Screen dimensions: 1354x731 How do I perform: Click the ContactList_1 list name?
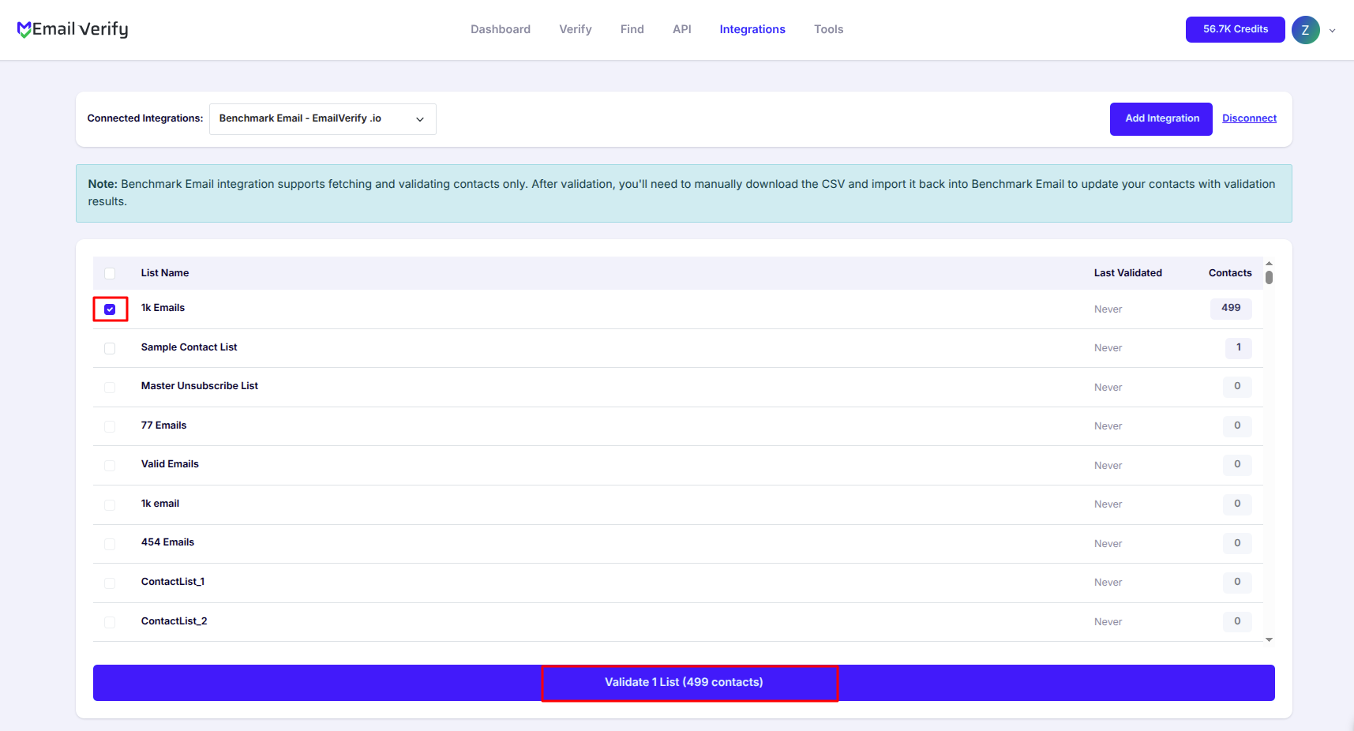pos(173,582)
